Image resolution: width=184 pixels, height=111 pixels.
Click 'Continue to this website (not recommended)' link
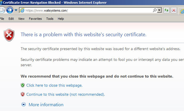point(65,94)
